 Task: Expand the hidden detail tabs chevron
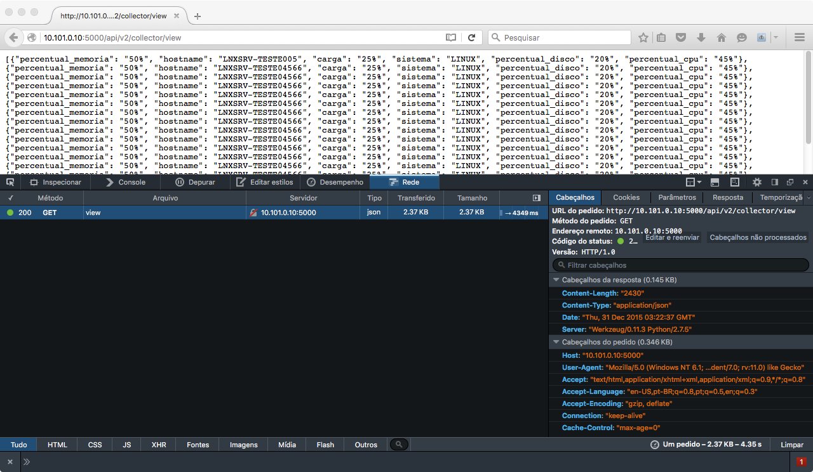(808, 198)
